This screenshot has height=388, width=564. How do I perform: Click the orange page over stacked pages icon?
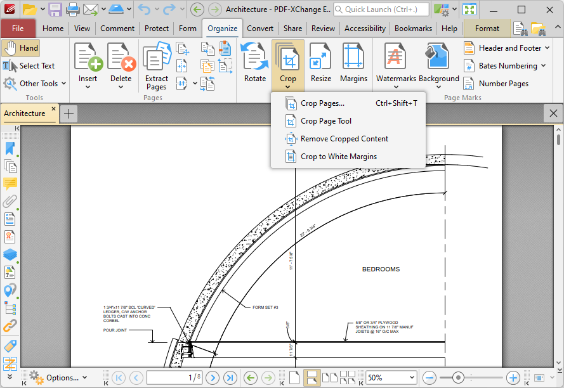pyautogui.click(x=207, y=66)
